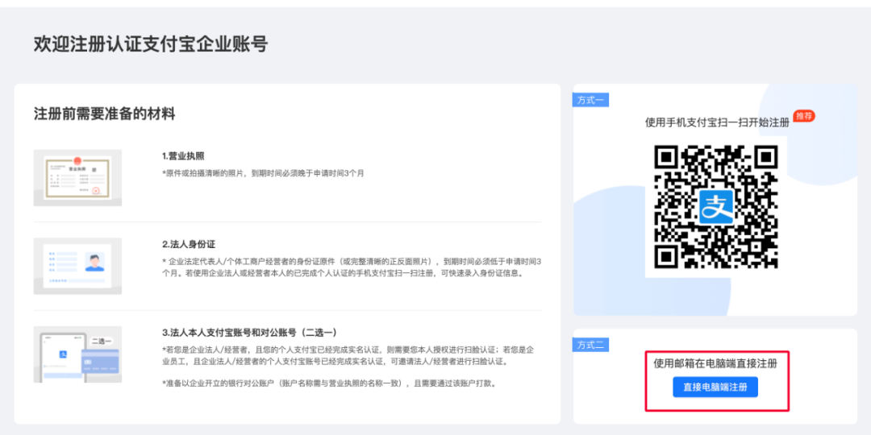Click the 注册前需要准备的材料 section heading
Image resolution: width=871 pixels, height=435 pixels.
(x=104, y=114)
